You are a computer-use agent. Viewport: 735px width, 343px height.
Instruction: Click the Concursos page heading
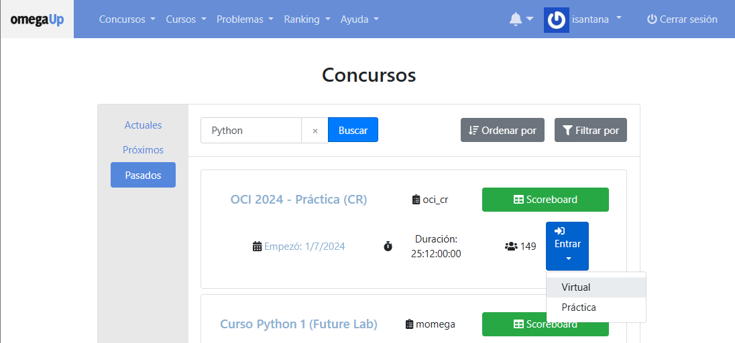(x=369, y=75)
